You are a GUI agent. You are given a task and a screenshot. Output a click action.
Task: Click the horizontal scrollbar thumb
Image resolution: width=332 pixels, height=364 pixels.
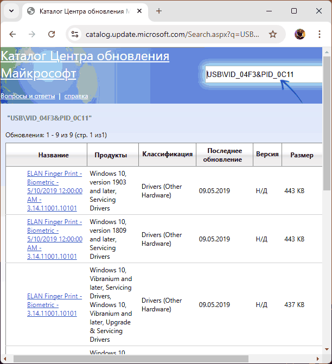[x=131, y=359]
